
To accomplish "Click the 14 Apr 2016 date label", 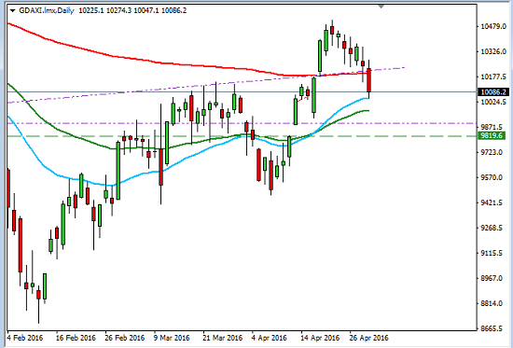I will [320, 338].
